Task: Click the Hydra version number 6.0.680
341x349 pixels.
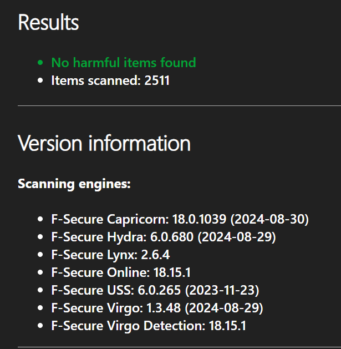Action: [x=172, y=237]
